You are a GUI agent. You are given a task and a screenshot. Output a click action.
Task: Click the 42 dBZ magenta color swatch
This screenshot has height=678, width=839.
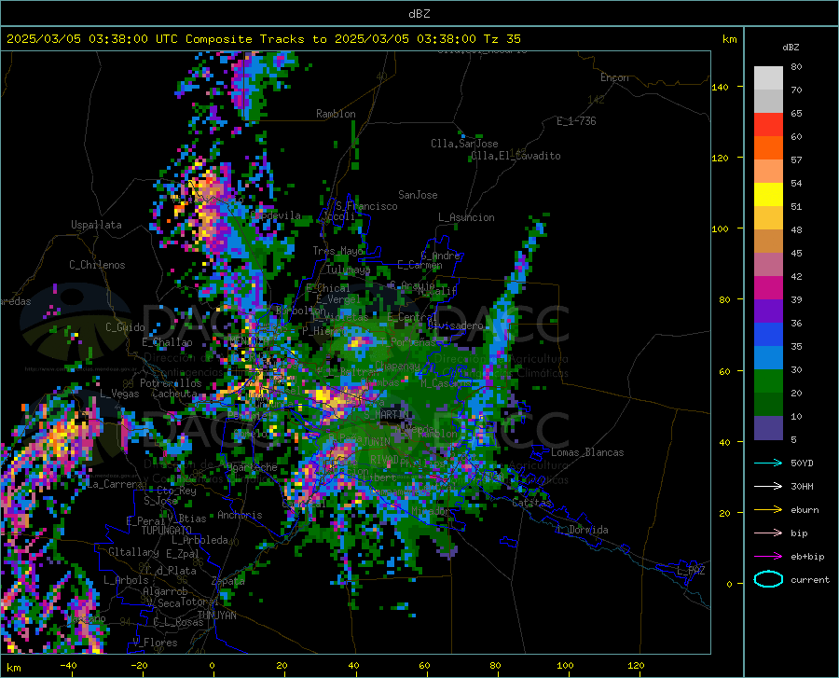coord(768,288)
